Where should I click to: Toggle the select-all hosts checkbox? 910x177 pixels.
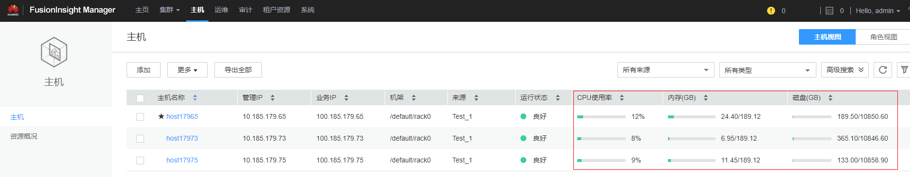(x=140, y=98)
